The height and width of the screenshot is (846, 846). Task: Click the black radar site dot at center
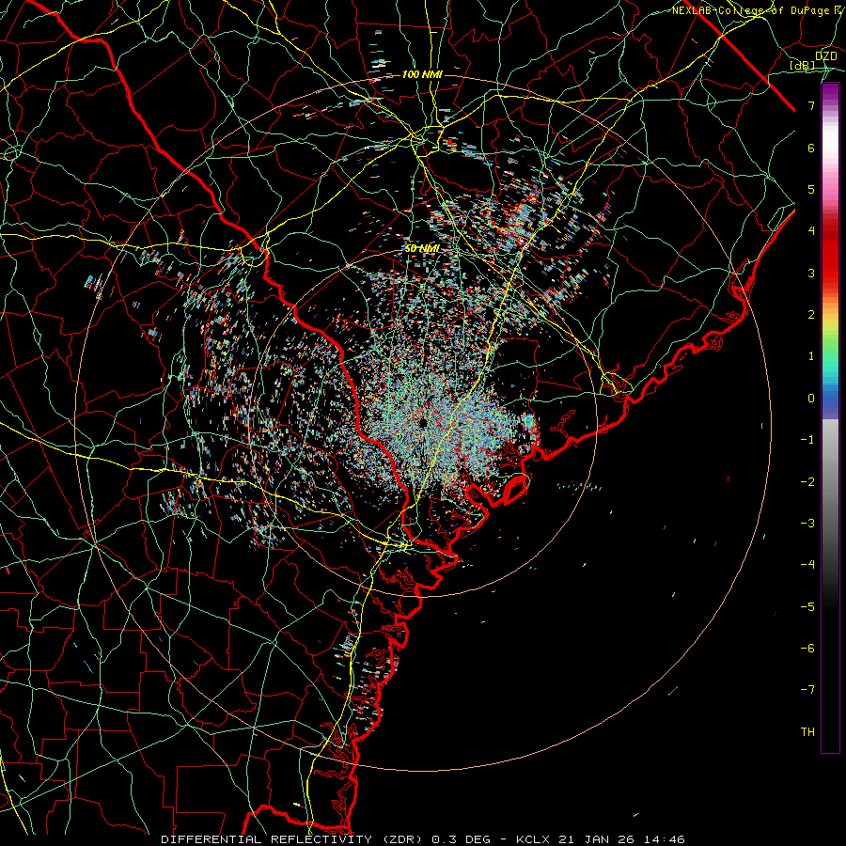(423, 423)
